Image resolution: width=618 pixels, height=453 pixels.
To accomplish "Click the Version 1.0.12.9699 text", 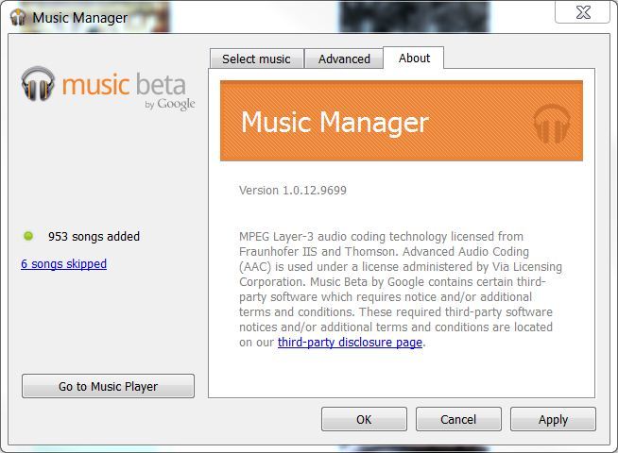I will 293,191.
